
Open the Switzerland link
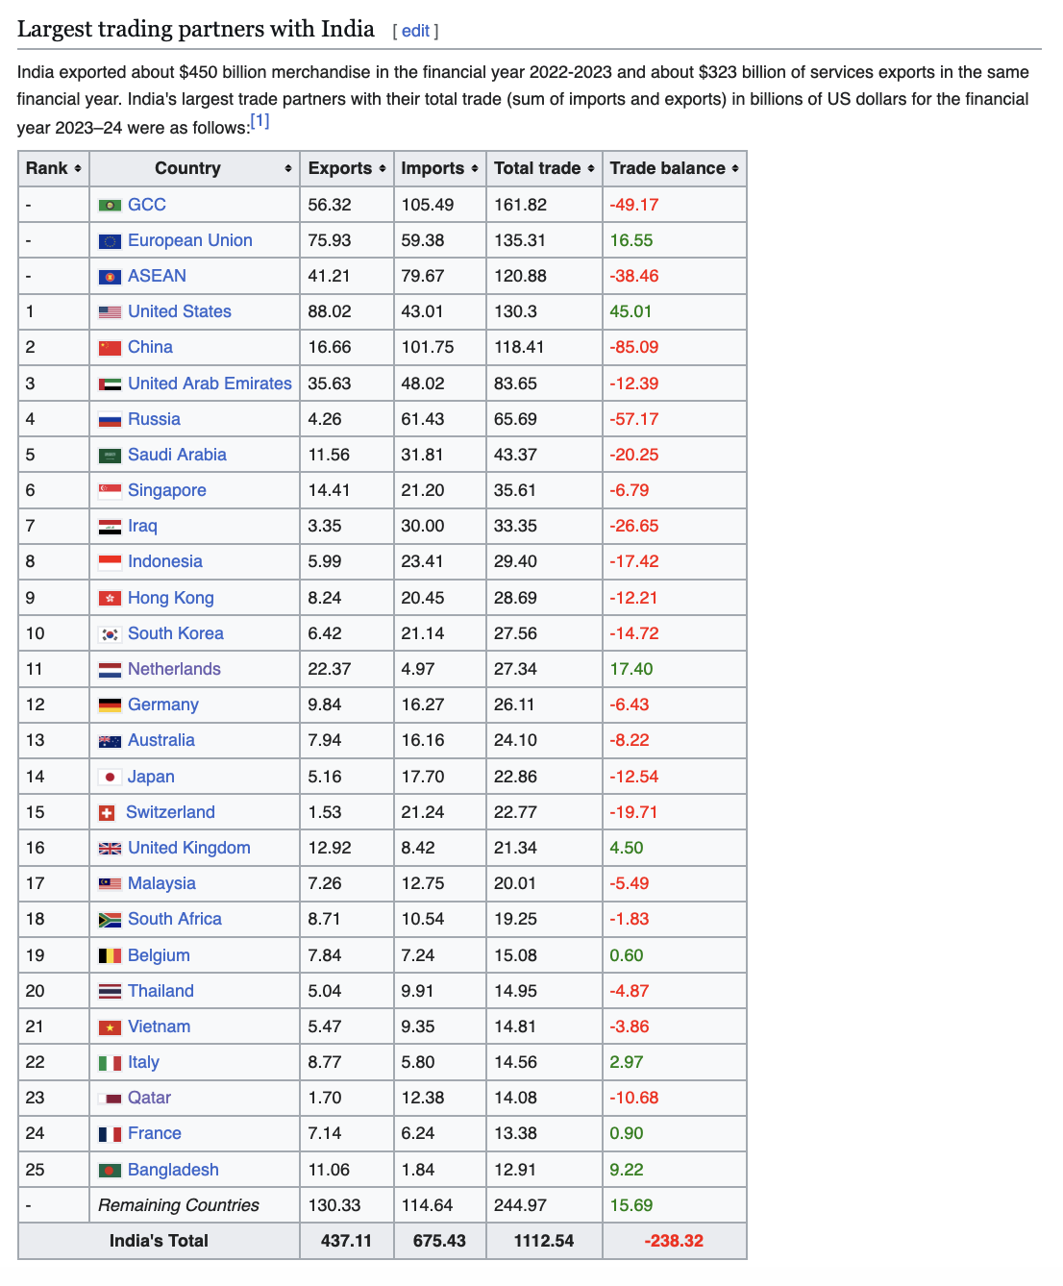(x=170, y=812)
